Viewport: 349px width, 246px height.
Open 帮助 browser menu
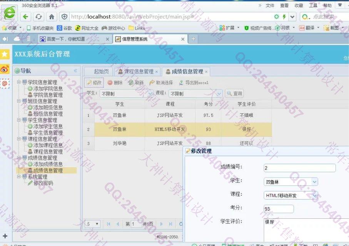[327, 5]
